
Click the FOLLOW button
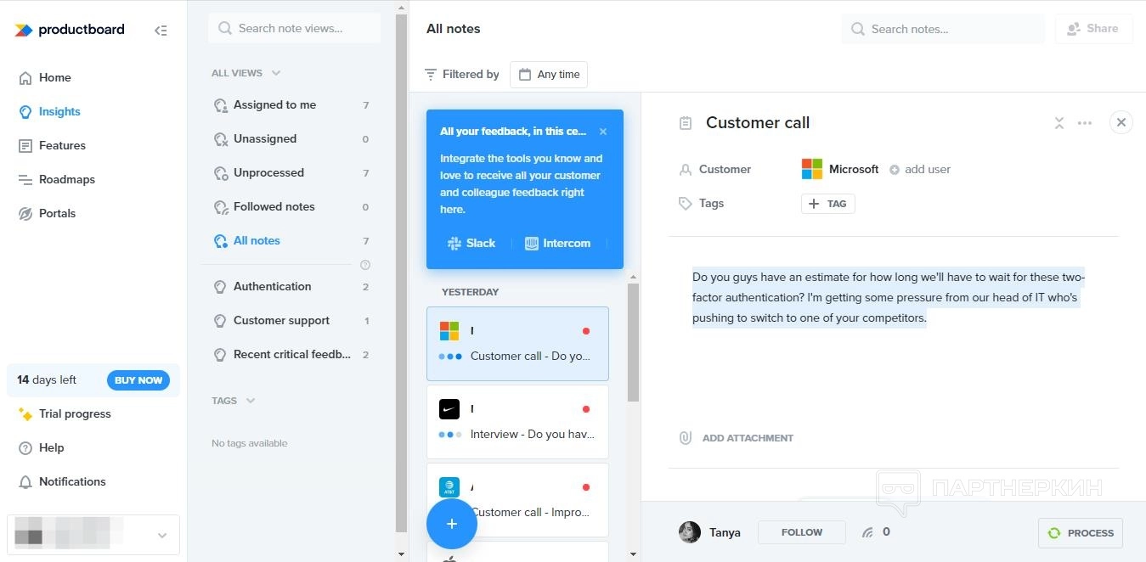click(802, 532)
